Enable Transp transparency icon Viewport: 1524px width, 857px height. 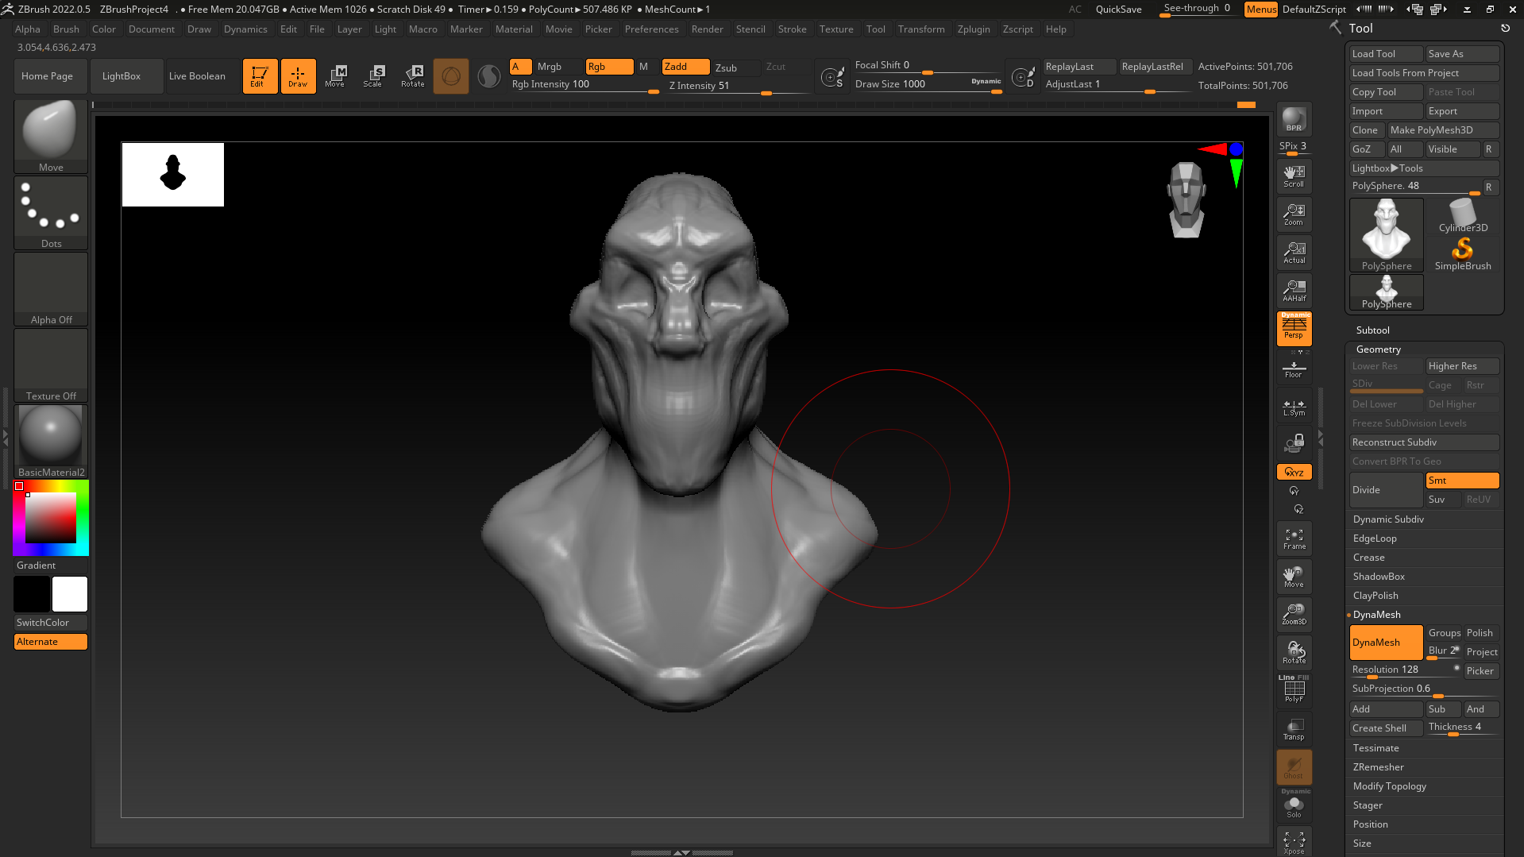[x=1294, y=729]
